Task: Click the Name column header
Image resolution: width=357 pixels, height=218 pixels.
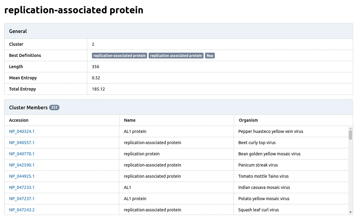Action: point(130,120)
